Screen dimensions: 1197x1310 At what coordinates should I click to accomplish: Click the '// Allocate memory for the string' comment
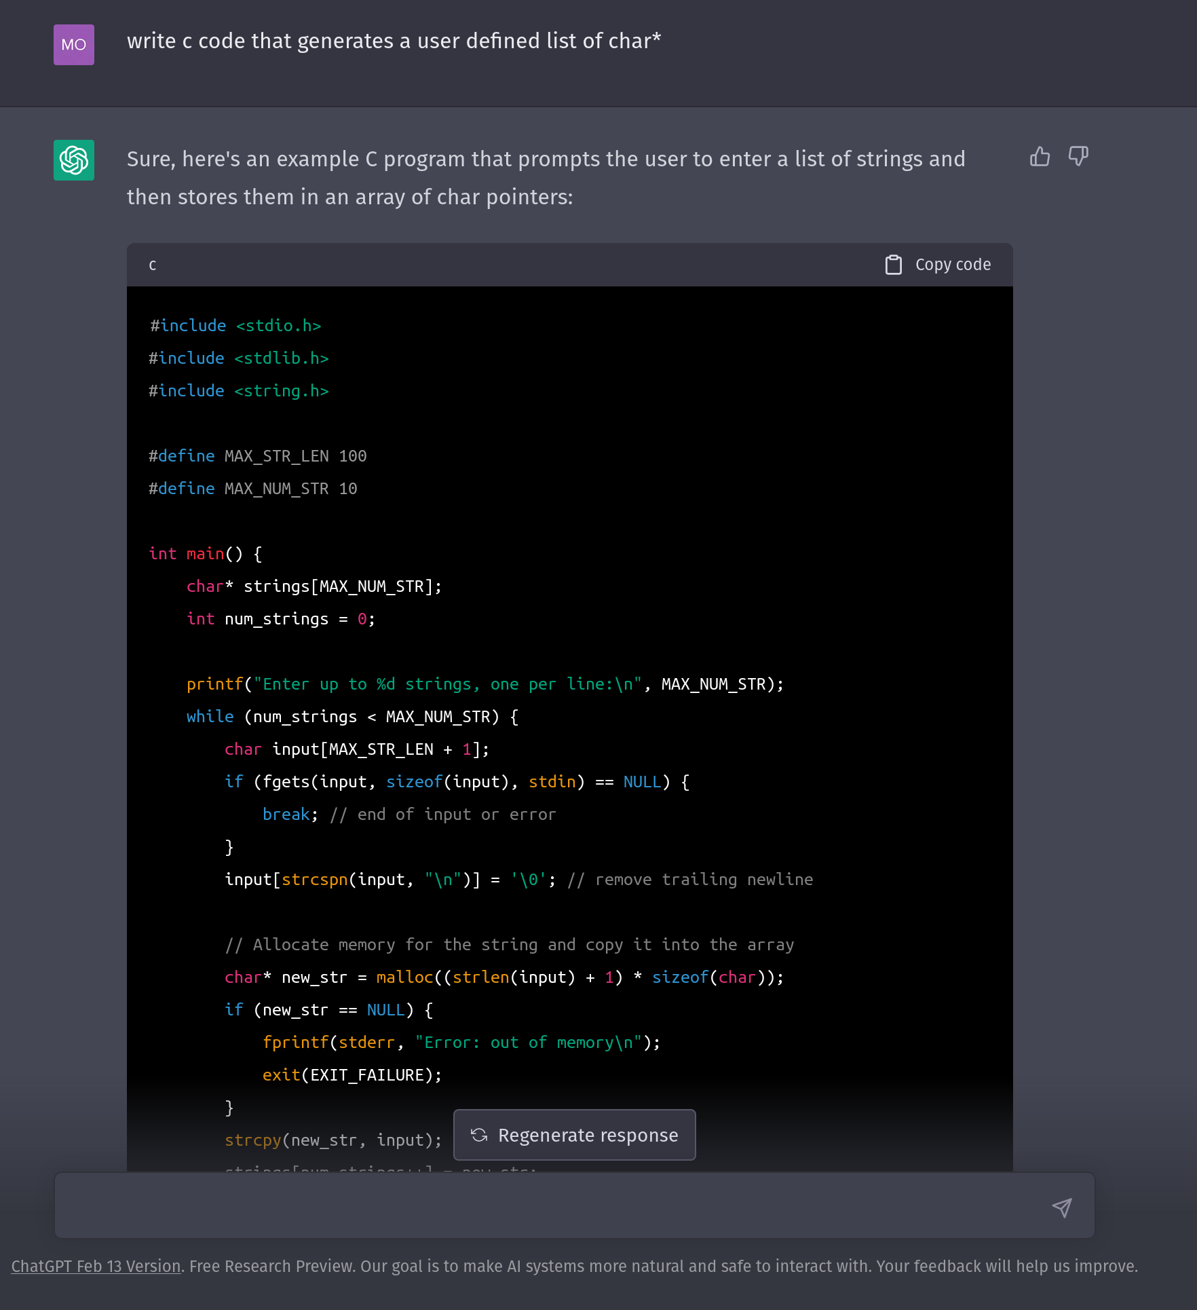point(510,945)
